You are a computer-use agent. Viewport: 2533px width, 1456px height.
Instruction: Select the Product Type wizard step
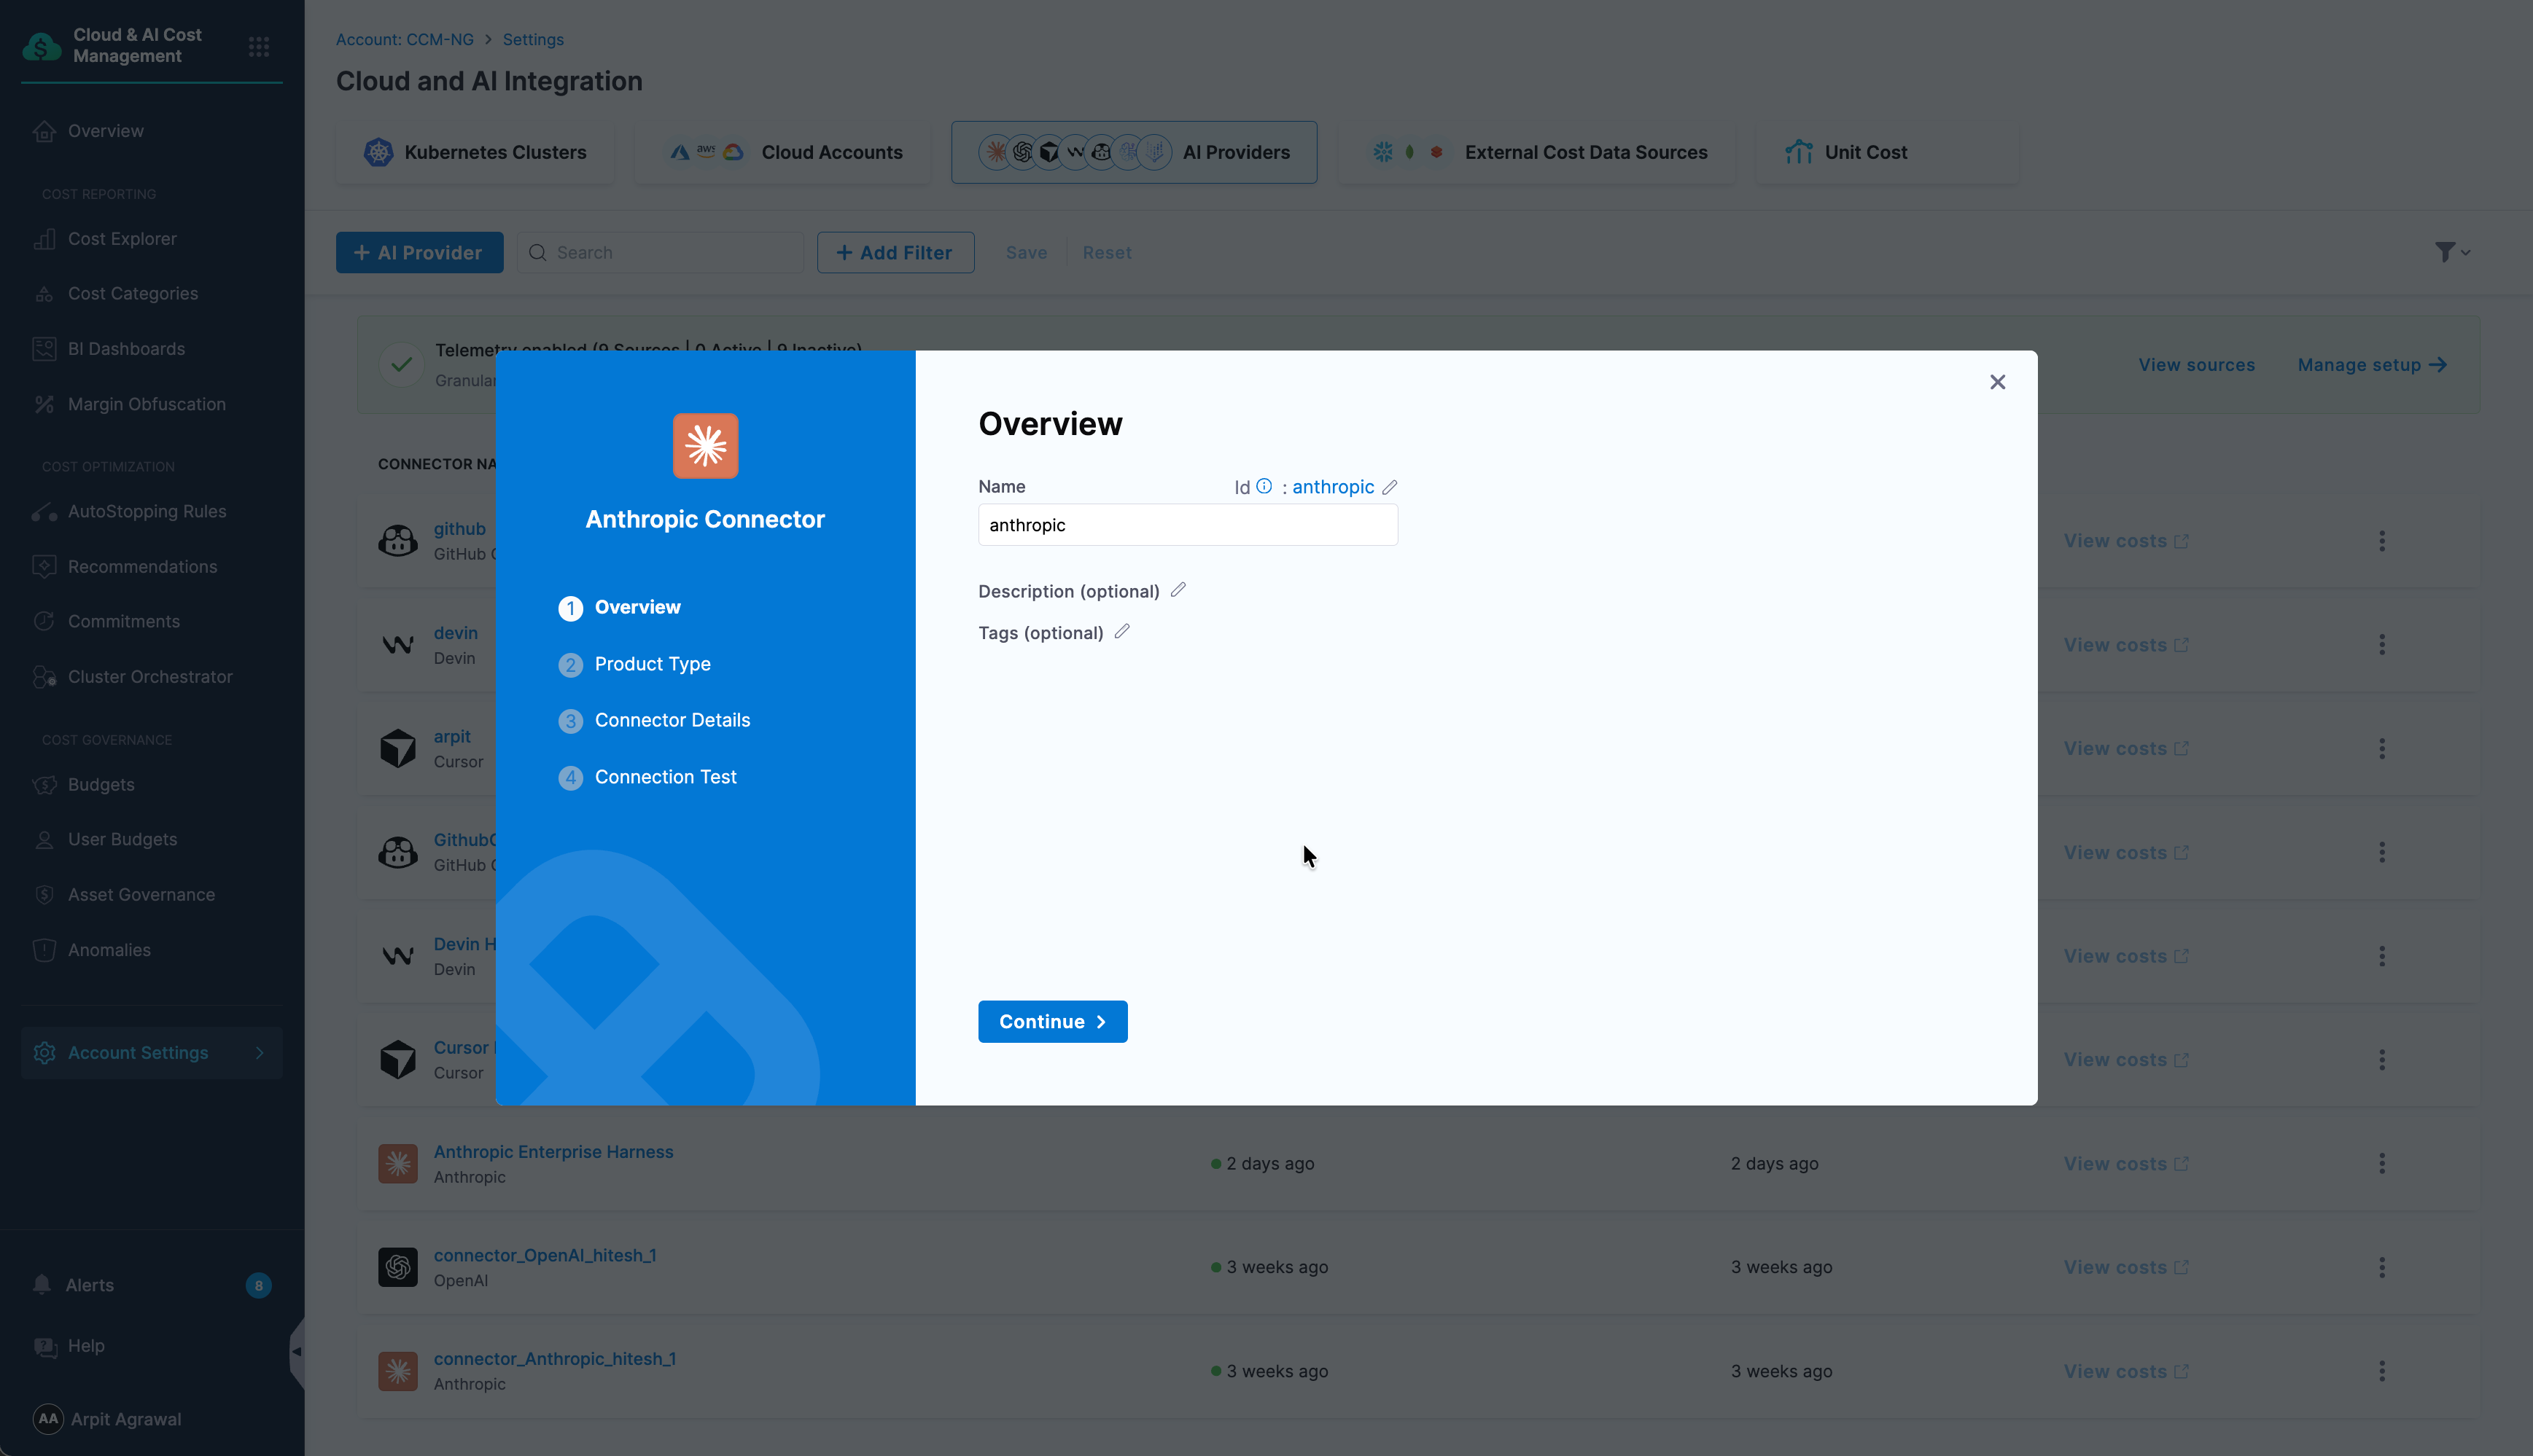634,664
